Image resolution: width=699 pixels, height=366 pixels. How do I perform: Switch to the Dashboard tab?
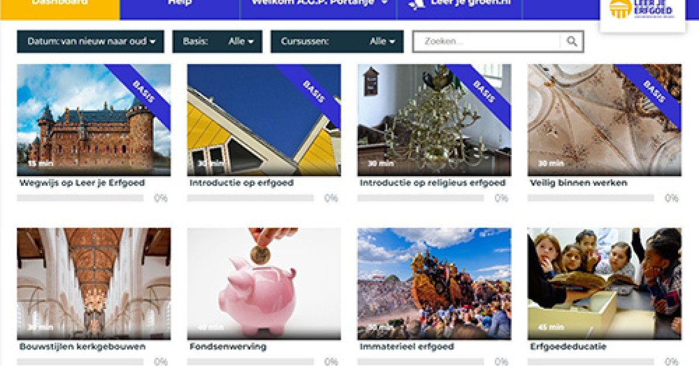pos(60,5)
